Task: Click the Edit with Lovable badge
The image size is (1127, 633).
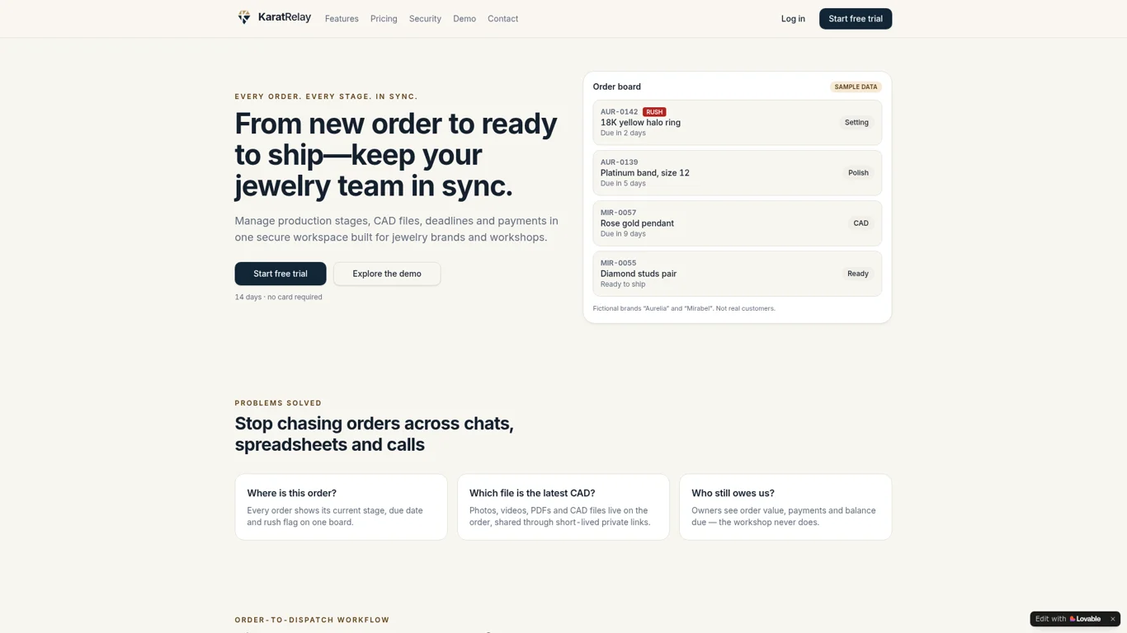Action: (x=1068, y=619)
